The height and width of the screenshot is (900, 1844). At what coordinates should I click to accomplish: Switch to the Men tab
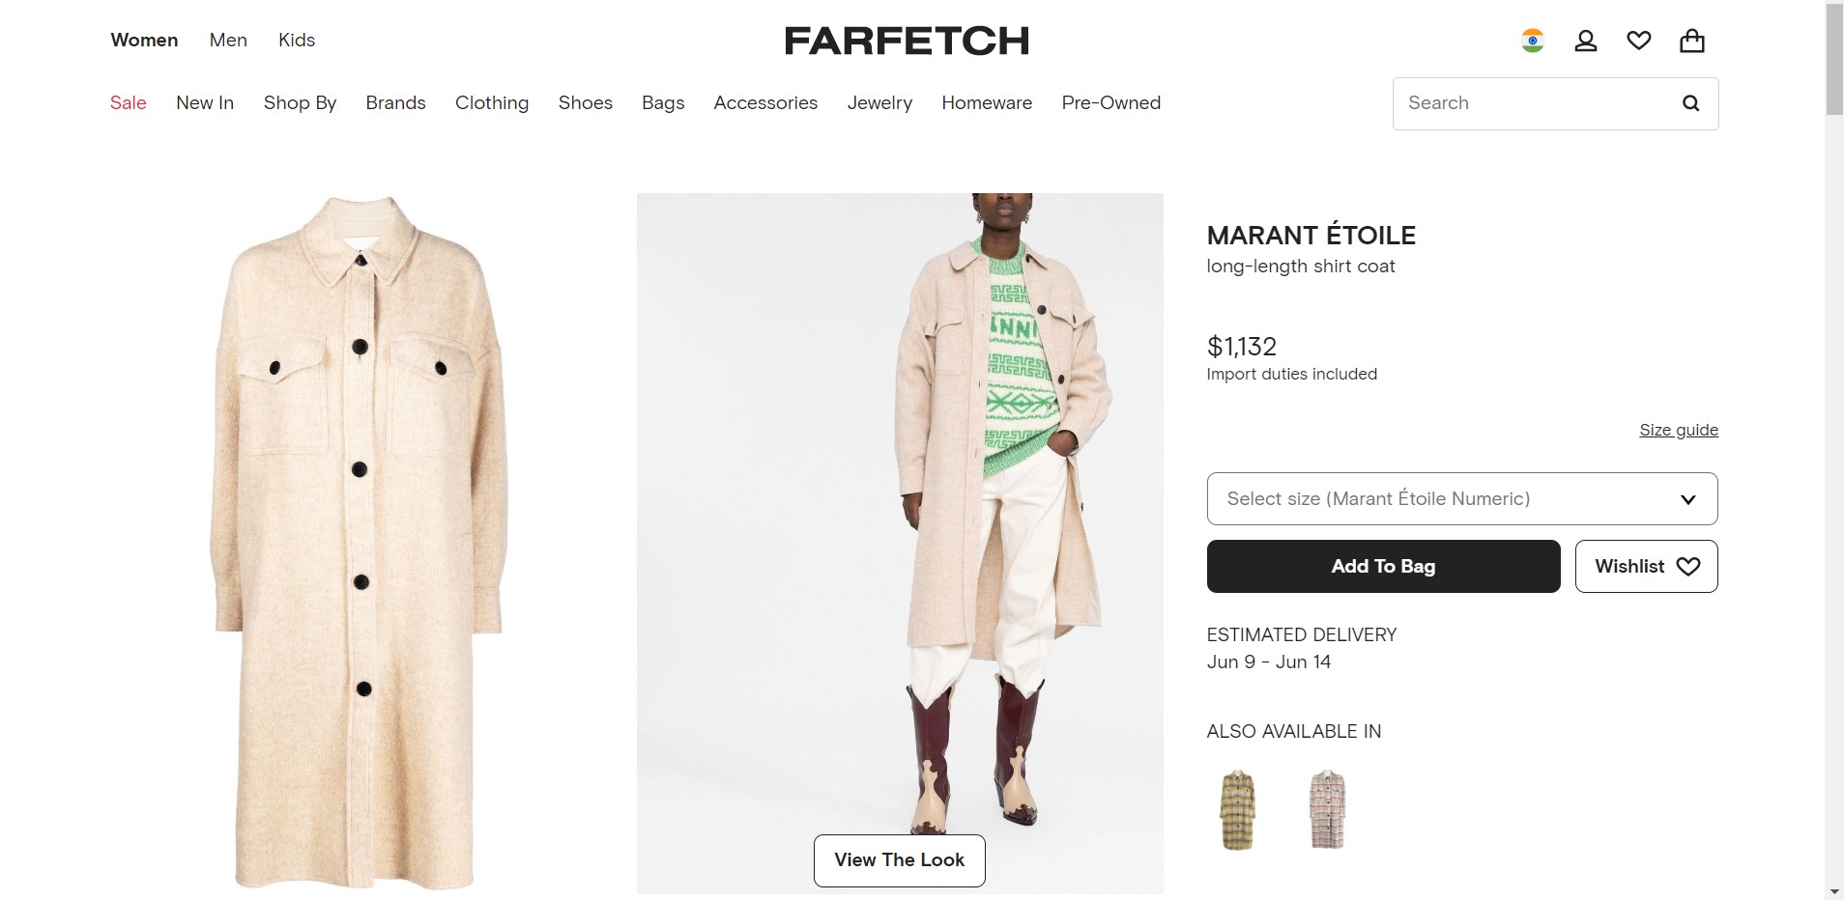(x=228, y=40)
